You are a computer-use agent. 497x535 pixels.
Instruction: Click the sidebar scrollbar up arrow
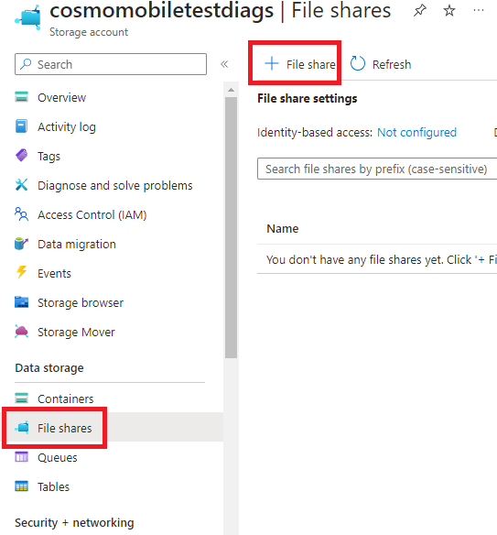point(232,90)
